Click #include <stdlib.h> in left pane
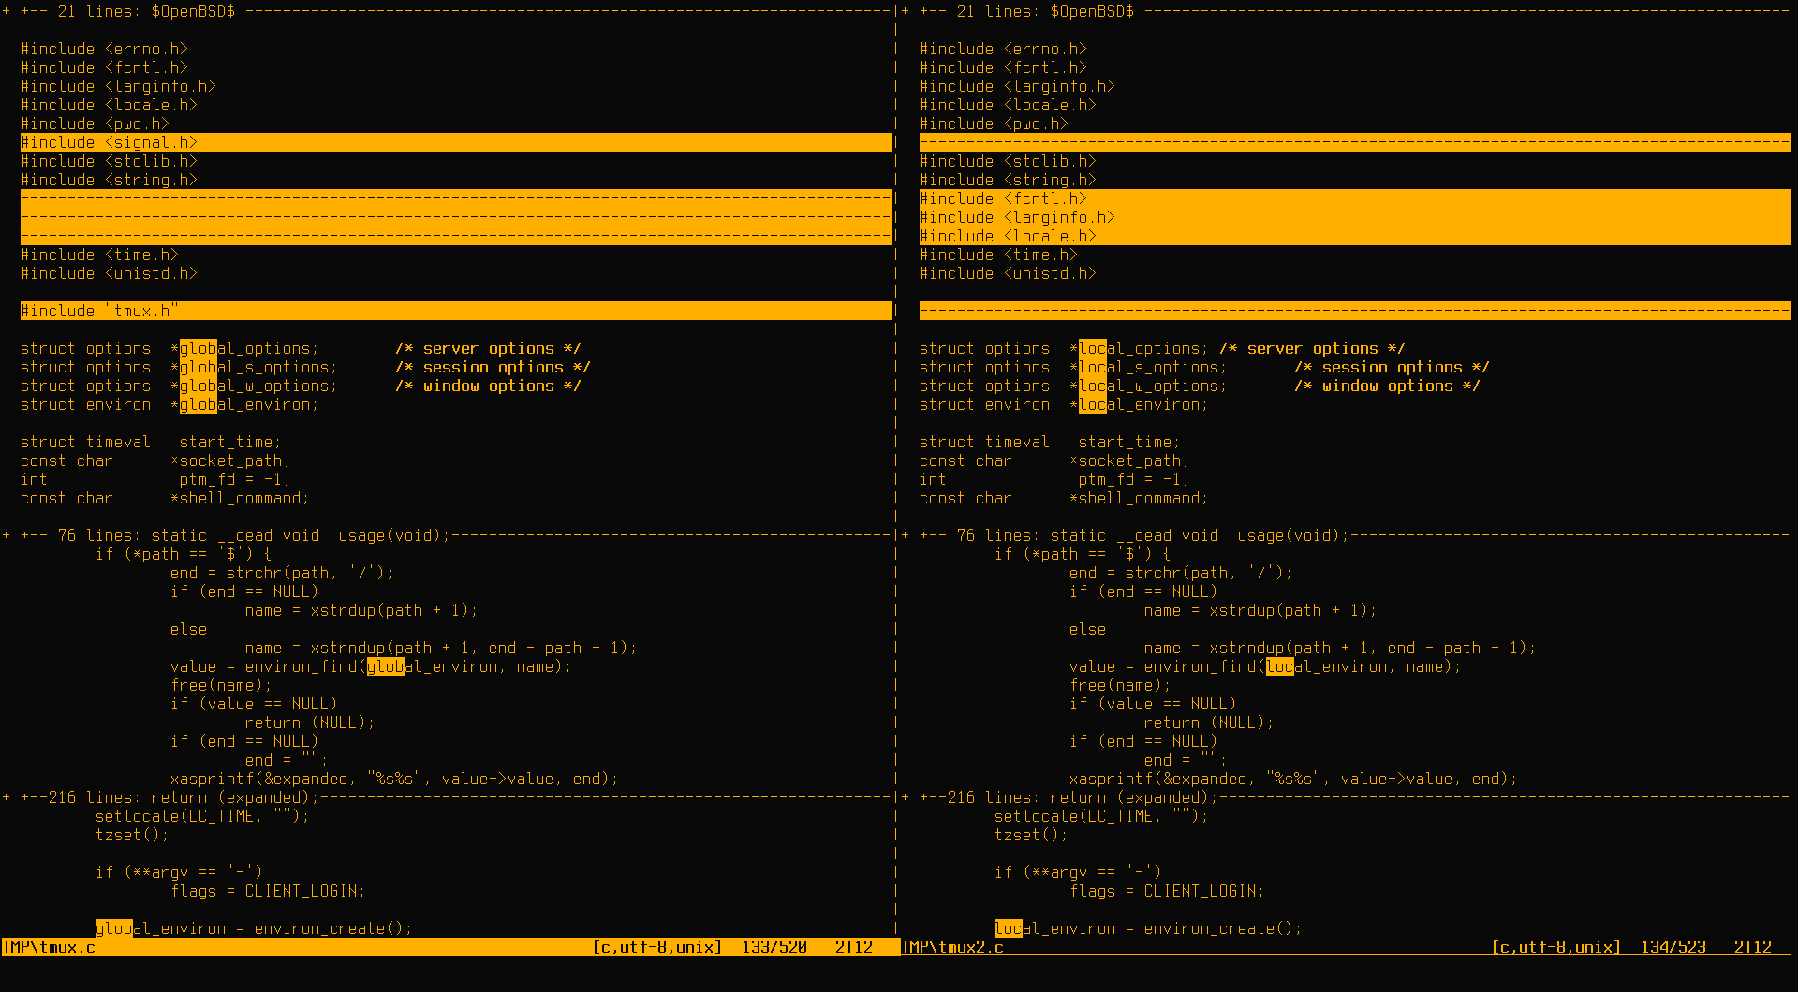1798x992 pixels. tap(110, 161)
